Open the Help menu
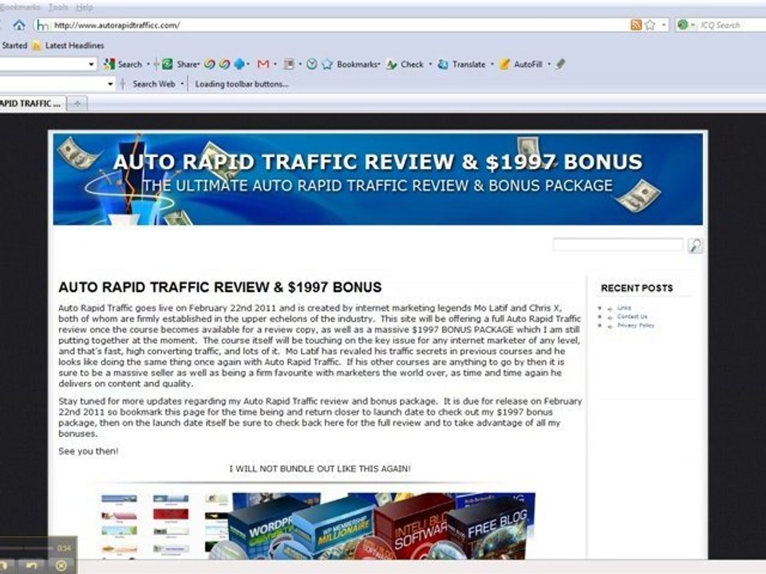 click(85, 7)
